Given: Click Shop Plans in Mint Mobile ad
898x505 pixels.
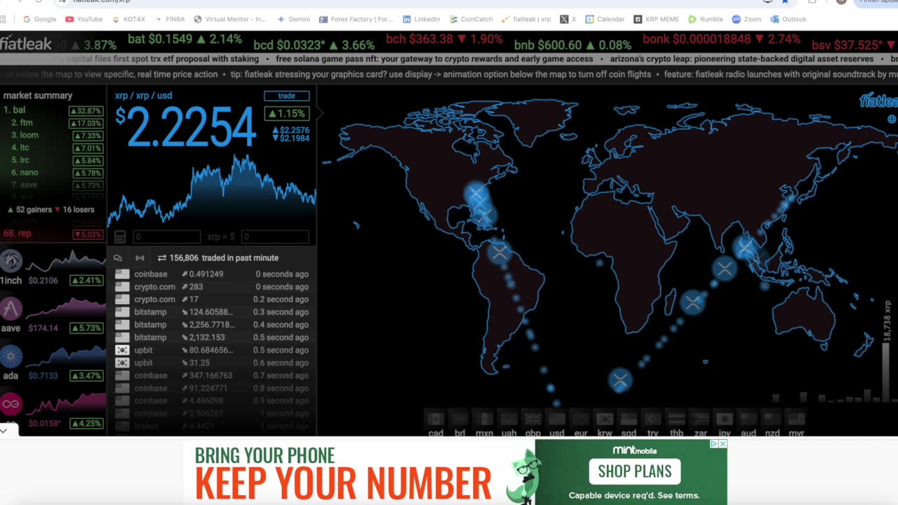Looking at the screenshot, I should (x=635, y=471).
